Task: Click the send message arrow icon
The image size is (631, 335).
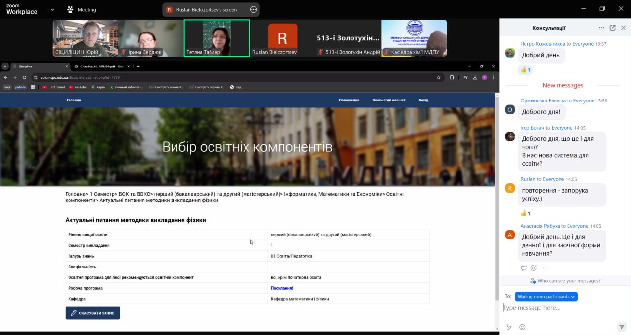Action: click(x=621, y=327)
